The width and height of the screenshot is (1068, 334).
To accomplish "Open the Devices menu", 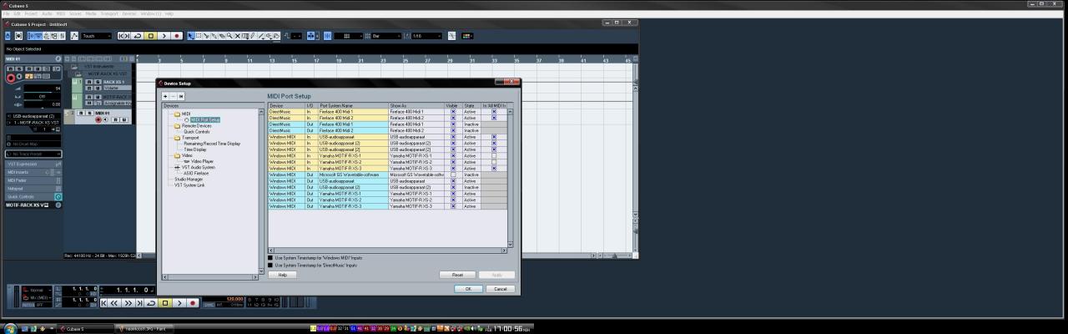I will (x=129, y=13).
